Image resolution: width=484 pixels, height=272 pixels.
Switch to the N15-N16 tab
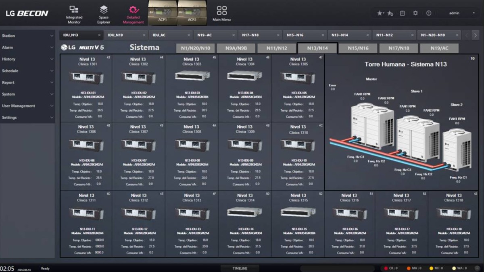pos(305,35)
